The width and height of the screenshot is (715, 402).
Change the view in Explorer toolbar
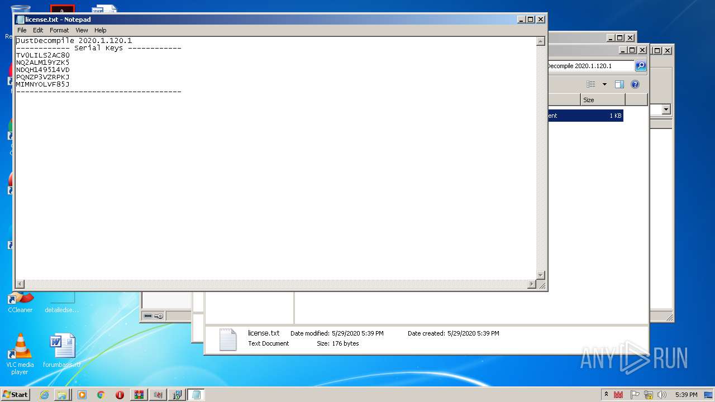tap(591, 84)
